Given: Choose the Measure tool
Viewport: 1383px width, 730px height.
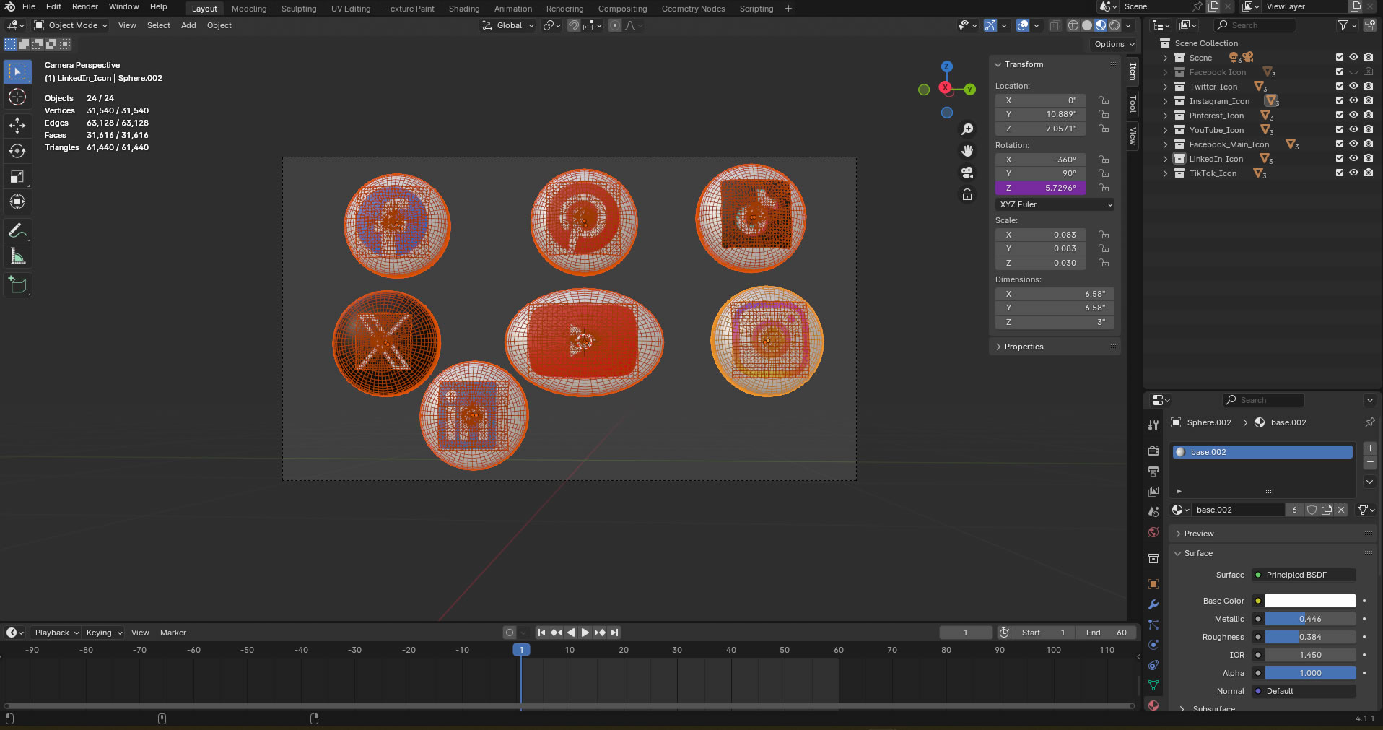Looking at the screenshot, I should 17,256.
